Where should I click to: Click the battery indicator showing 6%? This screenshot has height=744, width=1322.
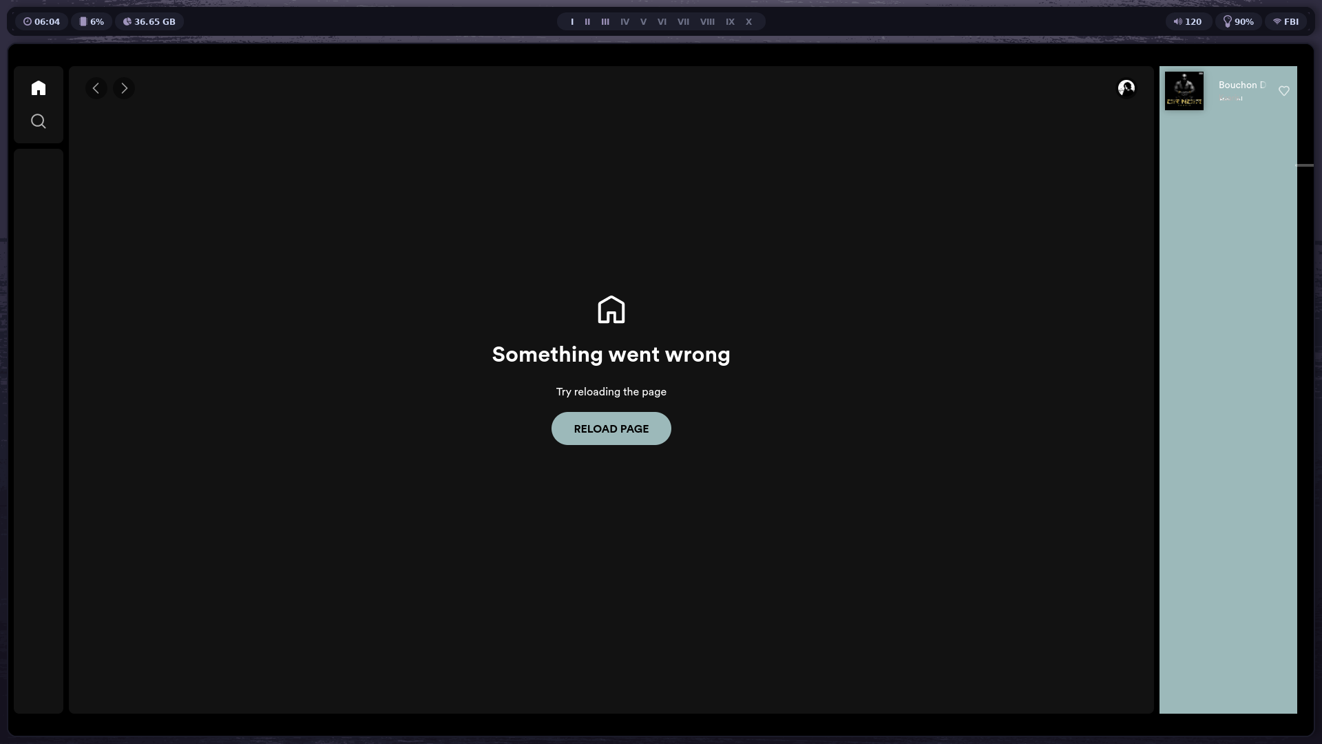click(x=92, y=21)
